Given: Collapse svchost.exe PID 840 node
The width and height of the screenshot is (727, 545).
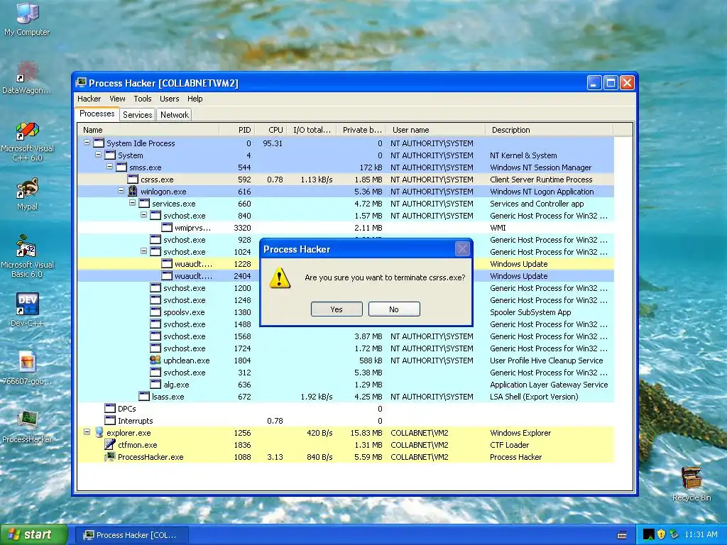Looking at the screenshot, I should (143, 215).
